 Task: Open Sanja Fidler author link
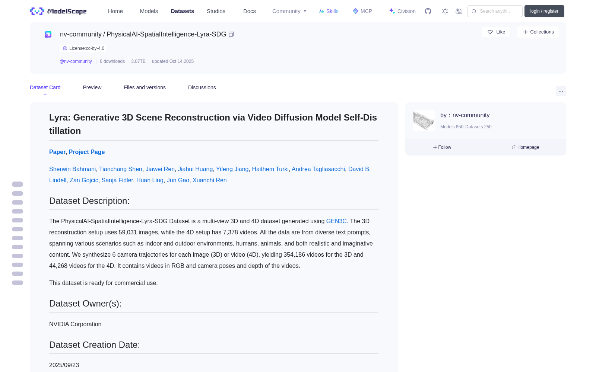click(117, 180)
